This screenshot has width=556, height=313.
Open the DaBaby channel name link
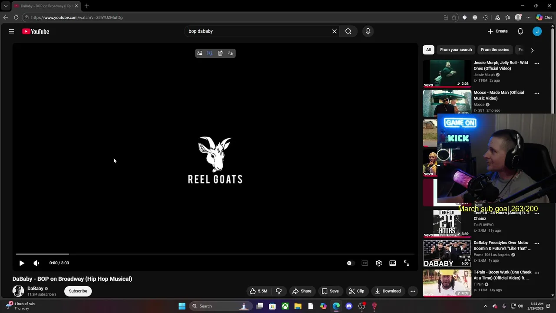coord(35,288)
